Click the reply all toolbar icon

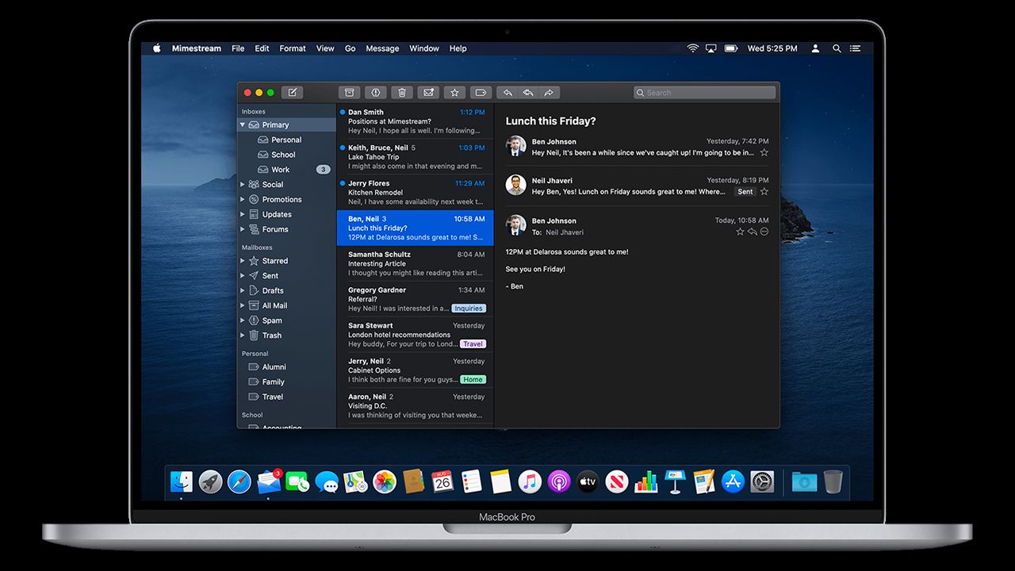coord(527,93)
